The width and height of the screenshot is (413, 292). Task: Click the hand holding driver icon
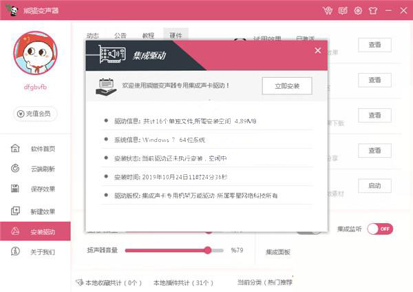click(106, 87)
